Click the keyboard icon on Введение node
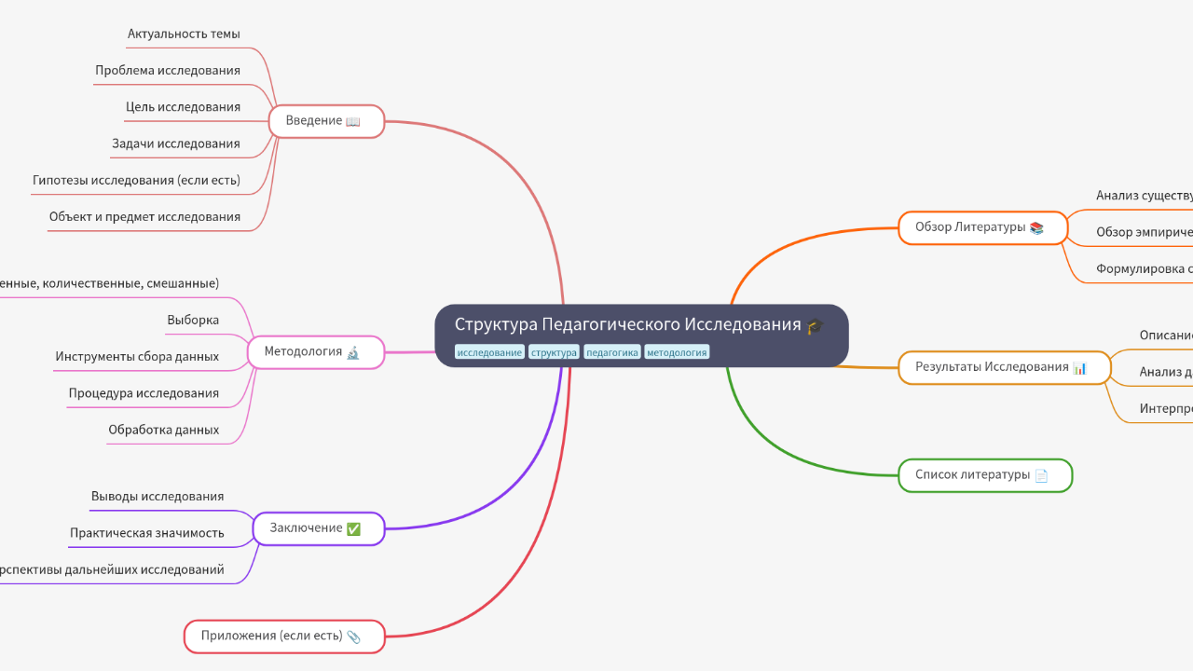 tap(351, 120)
